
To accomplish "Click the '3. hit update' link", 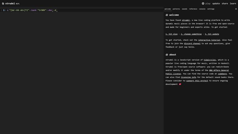I will (212, 34).
